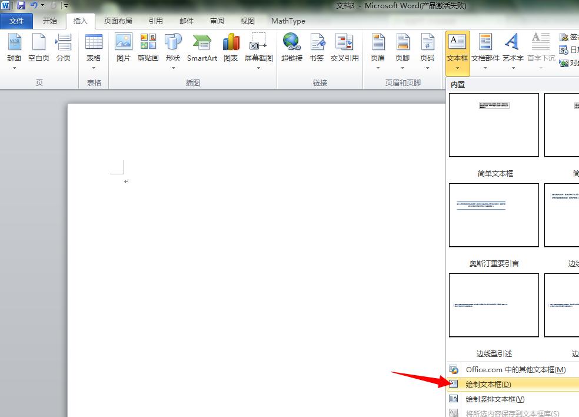Expand the Quick Parts (文档部件) dropdown arrow

(485, 68)
